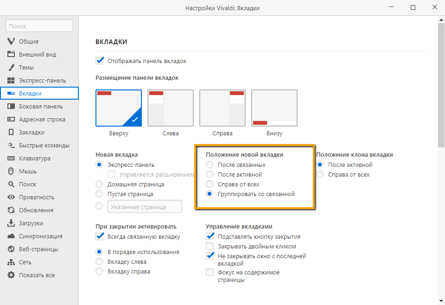Open the Приватность section
The height and width of the screenshot is (305, 445).
click(39, 197)
